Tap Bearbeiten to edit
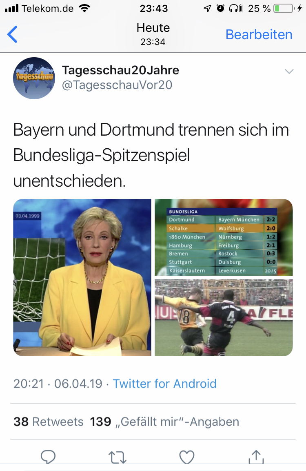 click(x=259, y=35)
